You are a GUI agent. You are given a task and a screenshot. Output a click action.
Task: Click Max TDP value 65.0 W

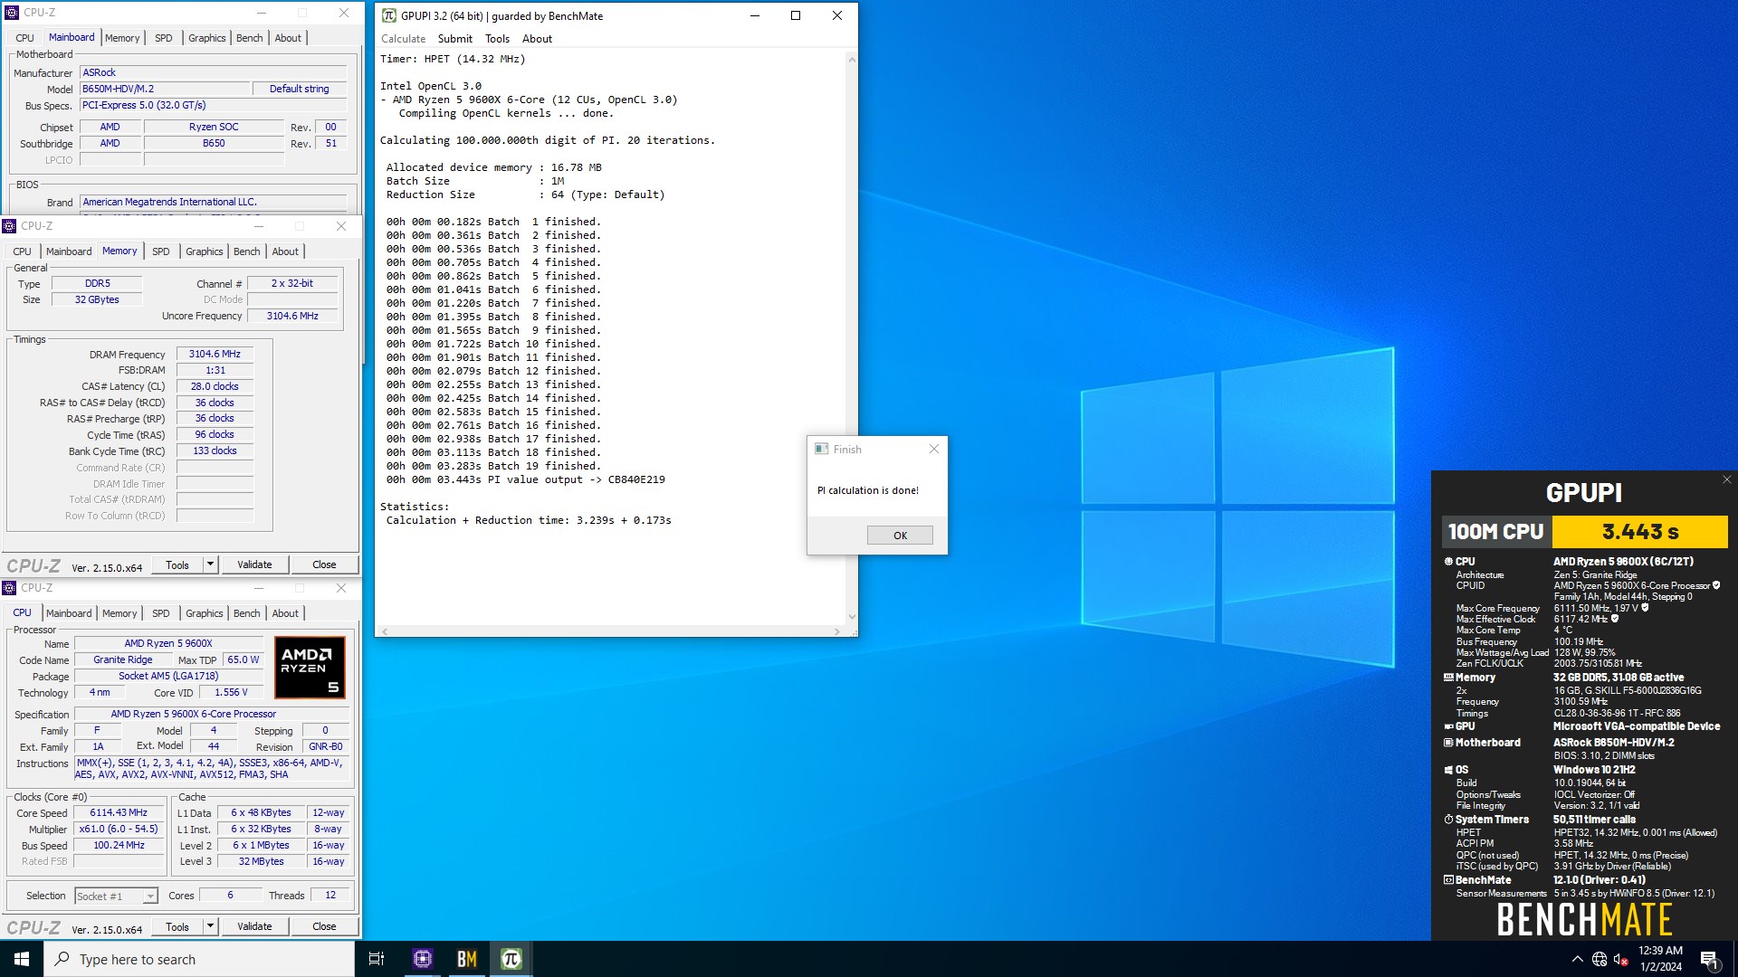[244, 659]
